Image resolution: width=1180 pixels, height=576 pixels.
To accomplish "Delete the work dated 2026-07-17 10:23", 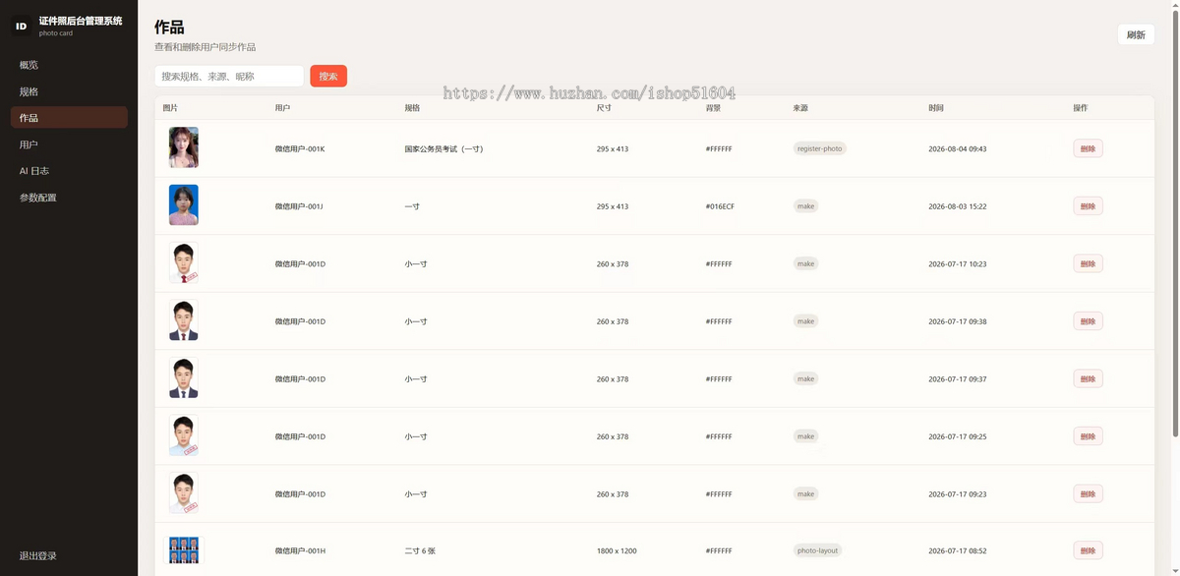I will pyautogui.click(x=1088, y=263).
